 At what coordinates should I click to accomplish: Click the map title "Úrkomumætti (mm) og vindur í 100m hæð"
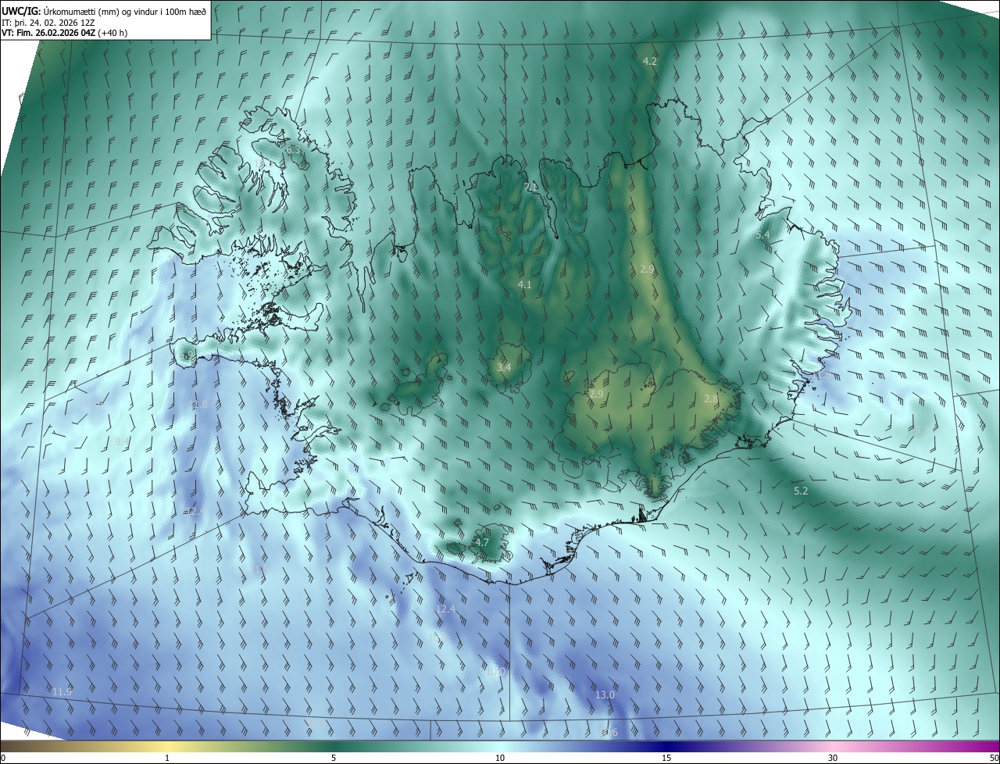124,10
